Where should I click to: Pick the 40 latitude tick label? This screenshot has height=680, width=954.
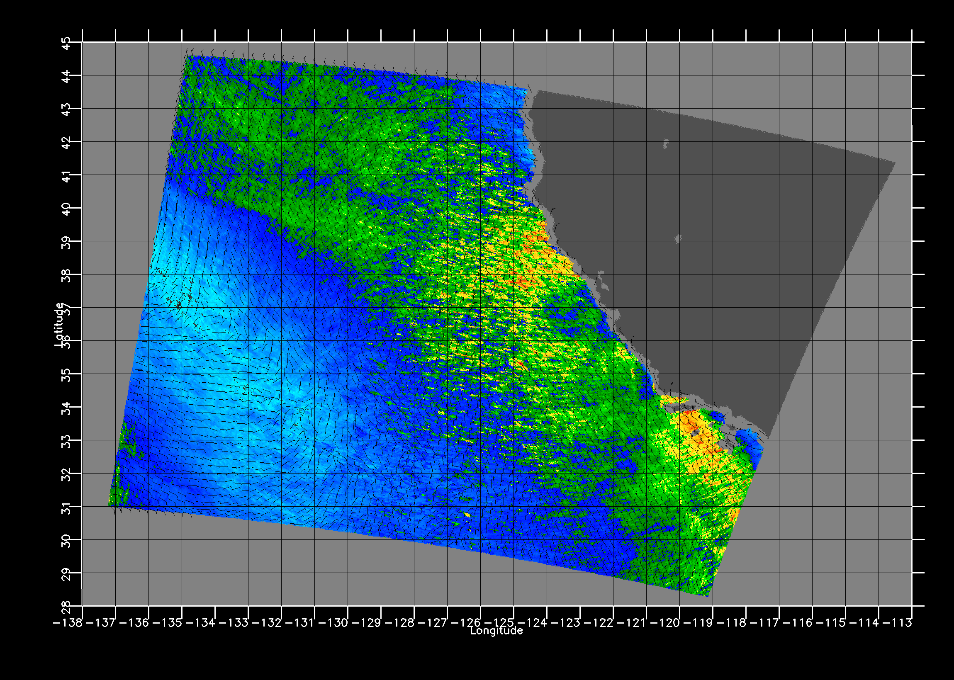click(66, 209)
